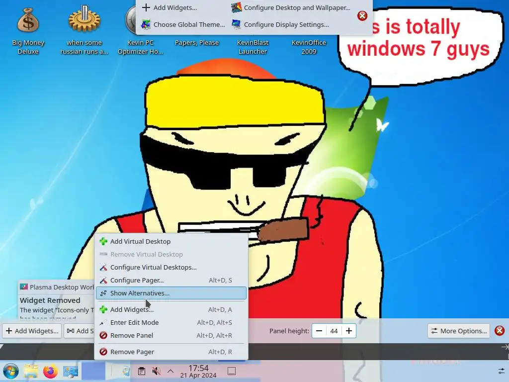Image resolution: width=509 pixels, height=382 pixels.
Task: Open Configure Display Settings
Action: (x=280, y=24)
